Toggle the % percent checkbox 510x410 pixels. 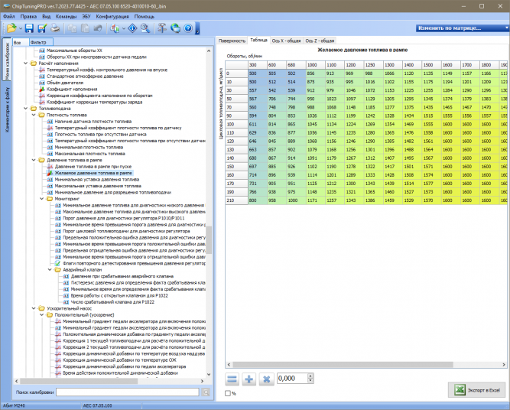(x=228, y=393)
